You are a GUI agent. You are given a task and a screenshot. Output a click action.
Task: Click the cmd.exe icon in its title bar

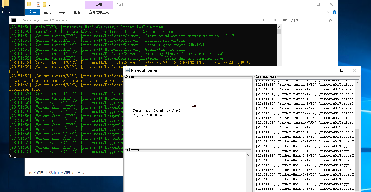13,20
